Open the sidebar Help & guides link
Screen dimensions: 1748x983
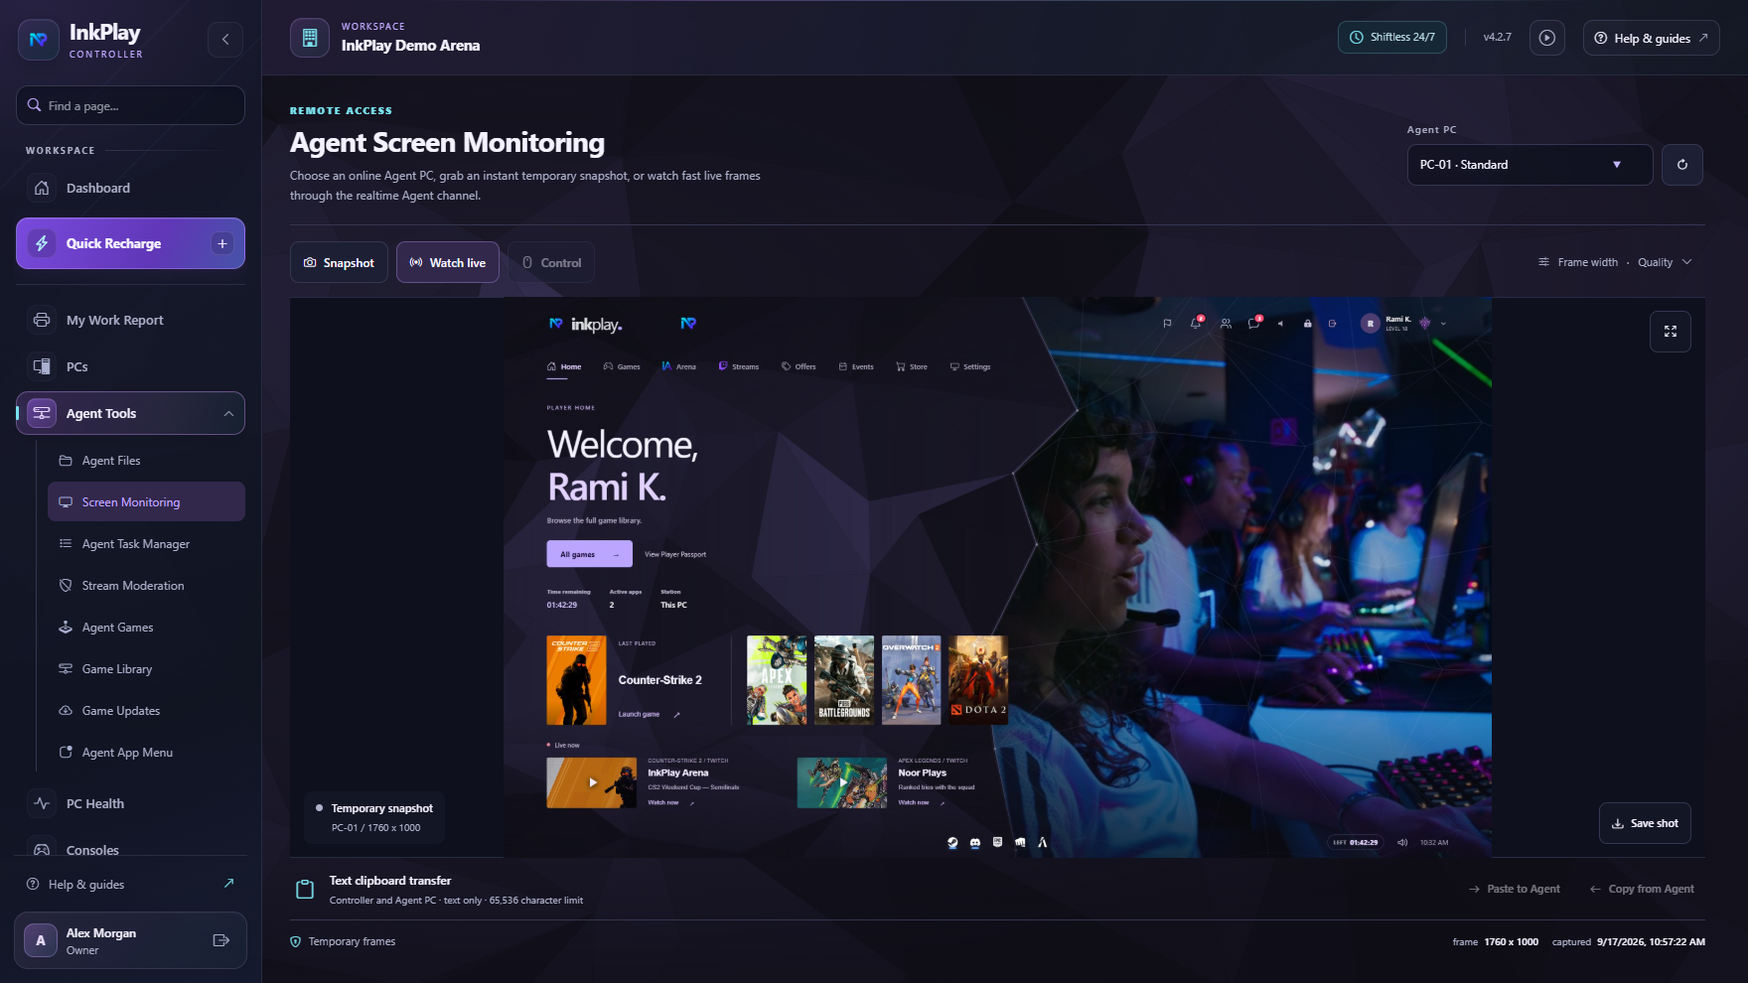pos(130,885)
